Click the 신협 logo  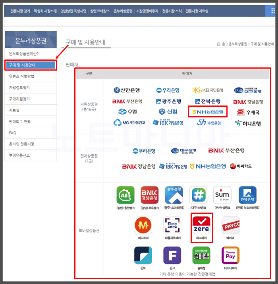coord(168,111)
